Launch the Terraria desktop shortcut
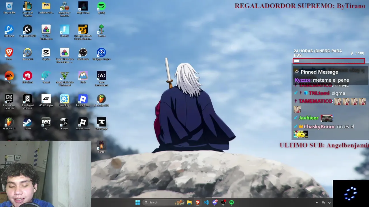 [101, 31]
